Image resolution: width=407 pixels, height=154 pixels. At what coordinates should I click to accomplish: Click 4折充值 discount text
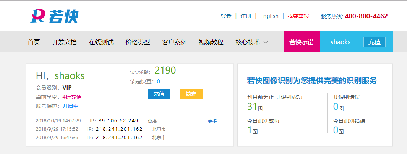(x=72, y=97)
